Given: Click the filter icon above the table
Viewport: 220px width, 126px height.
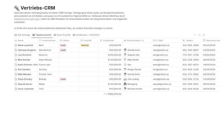Looking at the screenshot, I should click(195, 35).
